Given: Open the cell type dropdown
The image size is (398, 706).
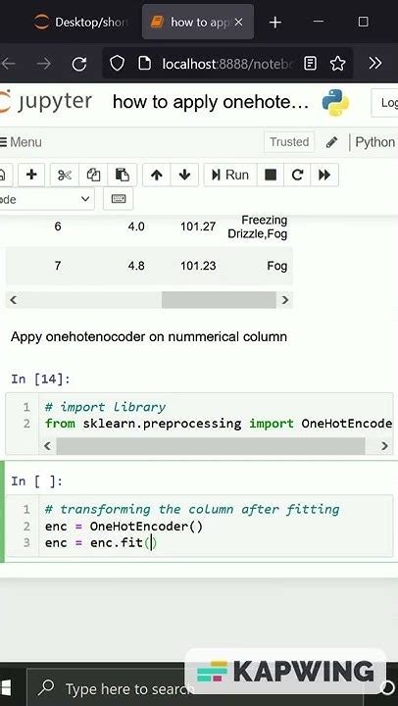Looking at the screenshot, I should [45, 199].
